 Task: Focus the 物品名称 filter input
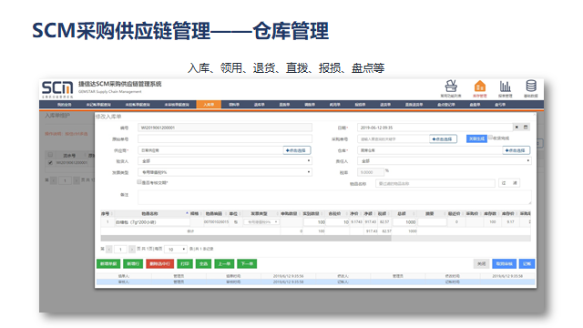click(435, 183)
